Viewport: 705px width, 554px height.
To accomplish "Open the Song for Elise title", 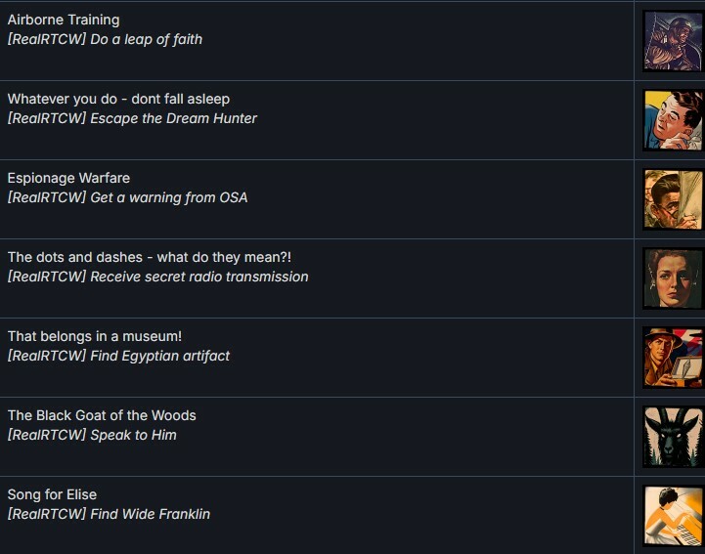I will tap(52, 494).
